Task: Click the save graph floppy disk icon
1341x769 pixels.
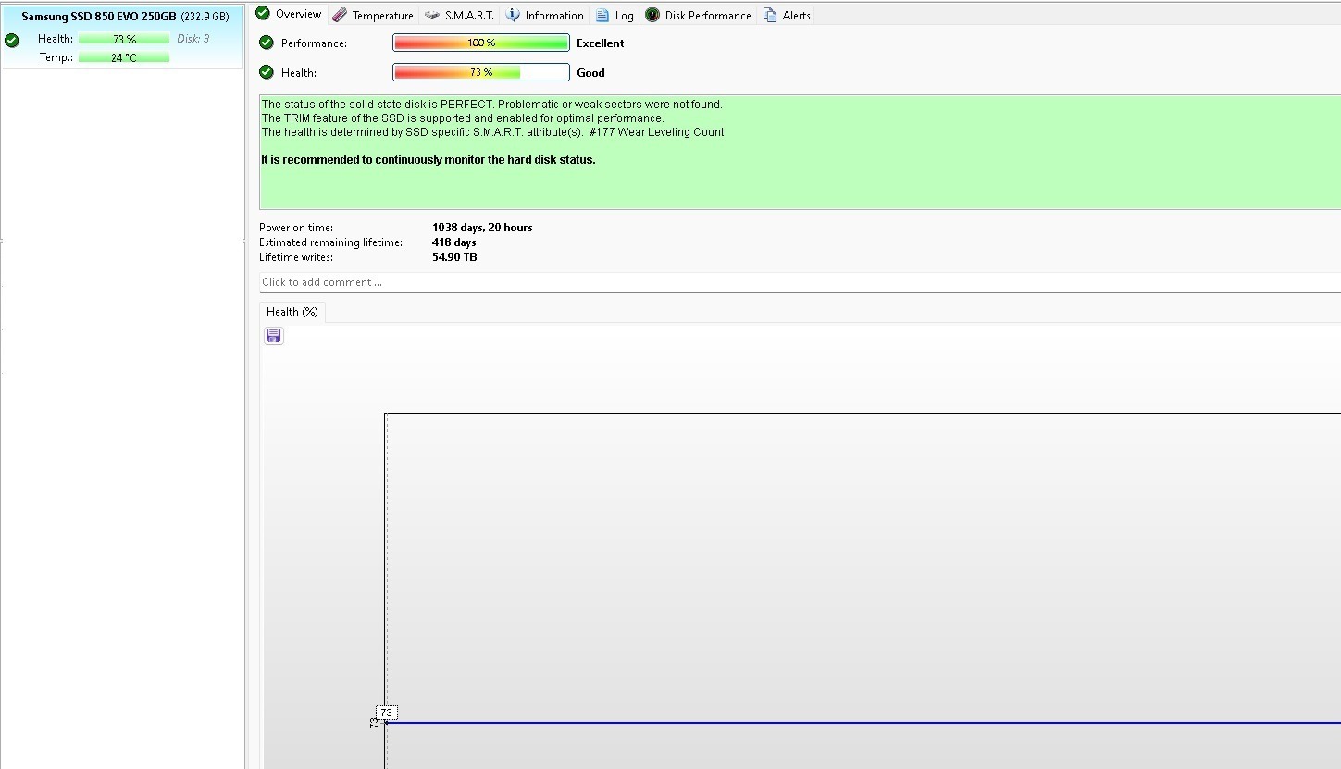Action: pyautogui.click(x=274, y=336)
